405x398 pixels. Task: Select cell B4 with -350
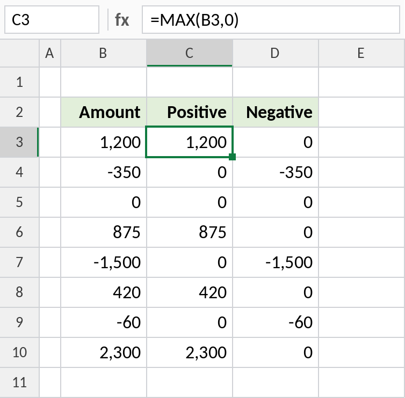click(x=103, y=172)
